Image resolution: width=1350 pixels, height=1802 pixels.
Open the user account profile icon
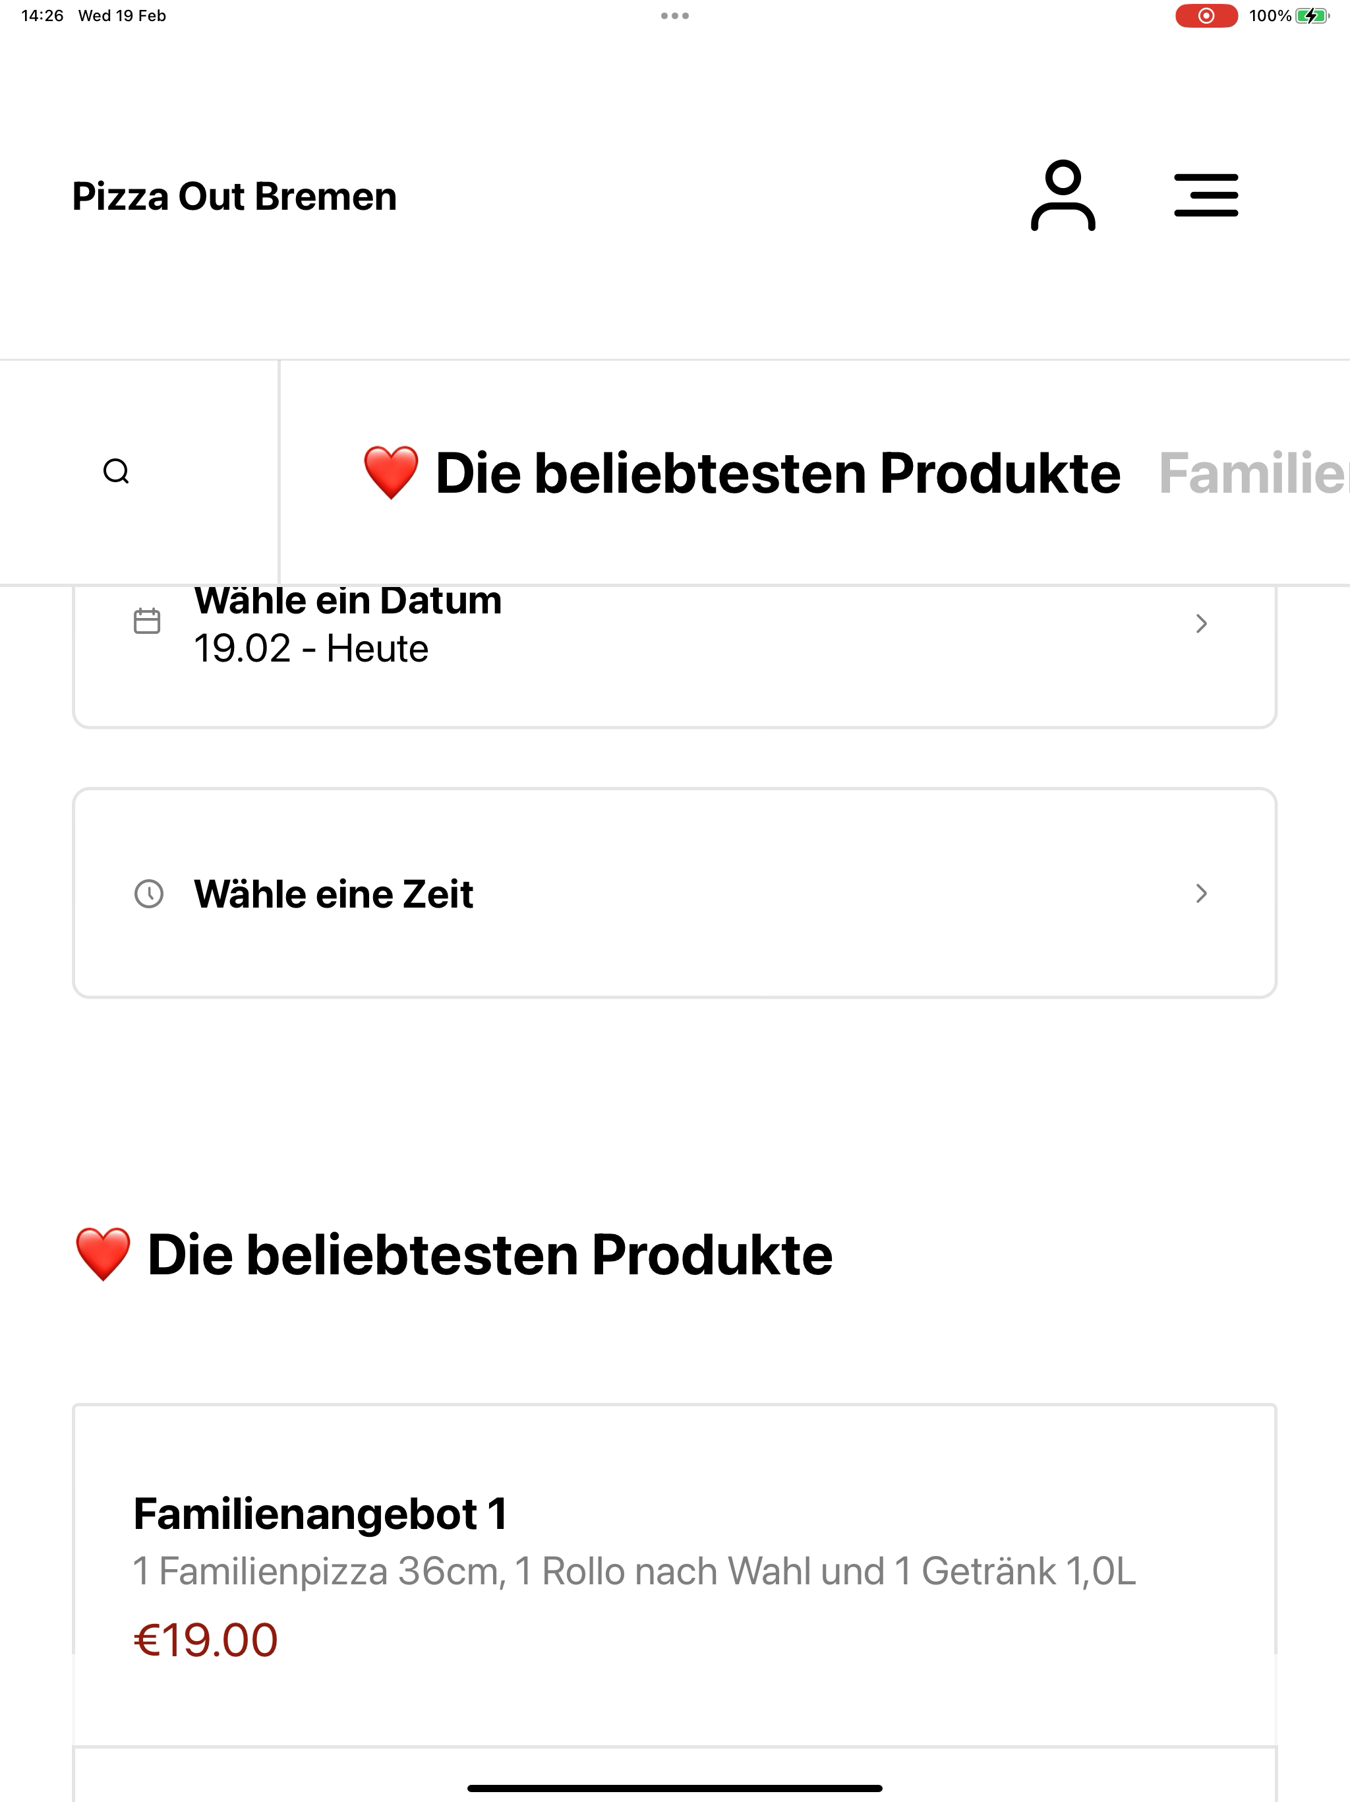pyautogui.click(x=1063, y=195)
